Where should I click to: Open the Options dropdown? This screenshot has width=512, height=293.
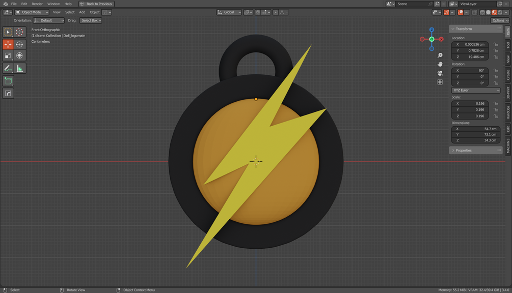click(500, 20)
